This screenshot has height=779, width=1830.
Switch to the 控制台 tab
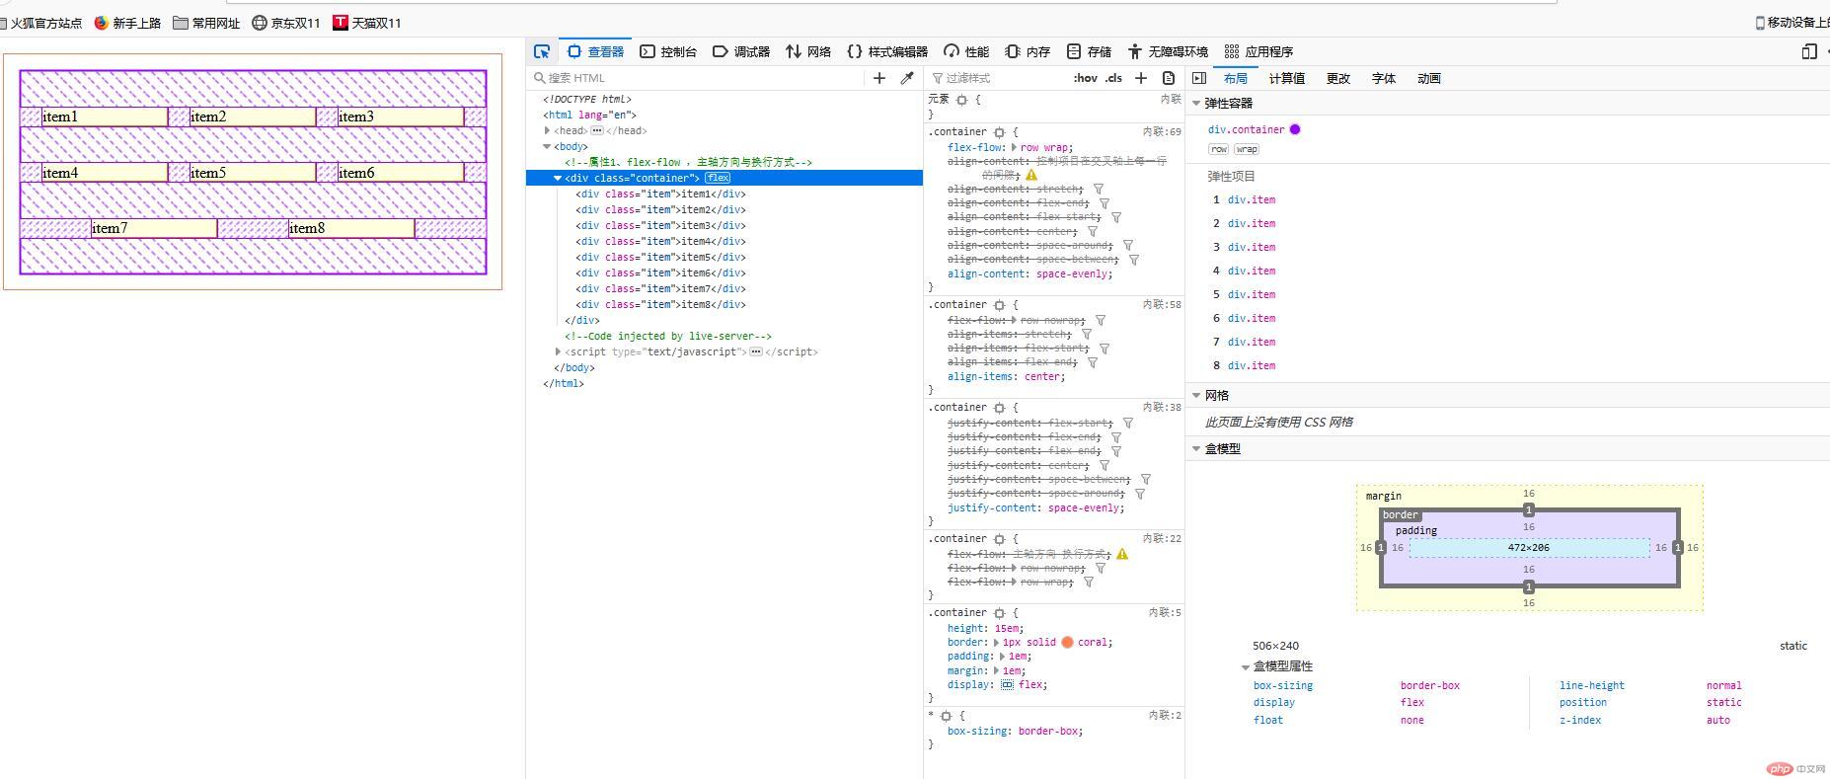pos(668,51)
